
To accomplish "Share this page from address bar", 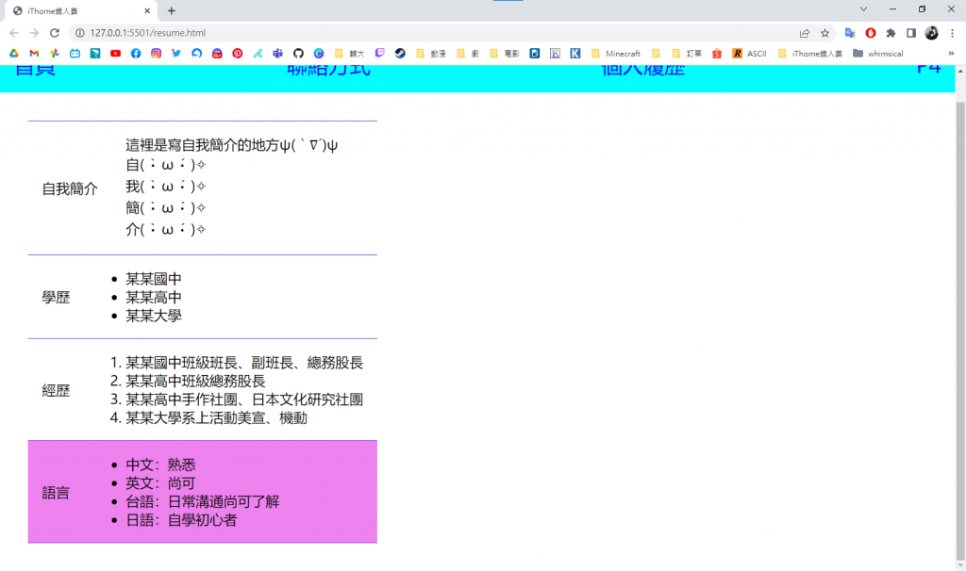I will 805,33.
